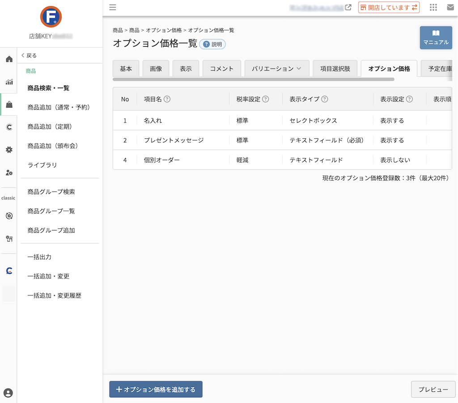Open 一括出力 menu item
This screenshot has height=403, width=458.
tap(39, 257)
